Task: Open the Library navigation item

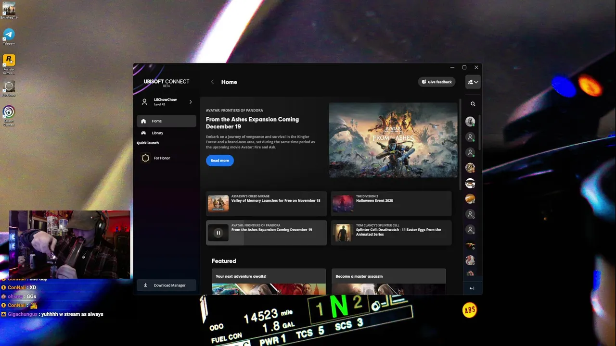Action: [x=166, y=133]
